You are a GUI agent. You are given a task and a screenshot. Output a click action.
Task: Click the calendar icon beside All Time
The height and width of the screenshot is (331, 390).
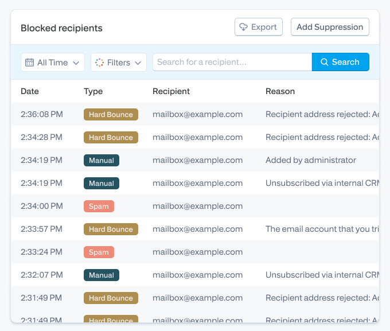(x=29, y=62)
